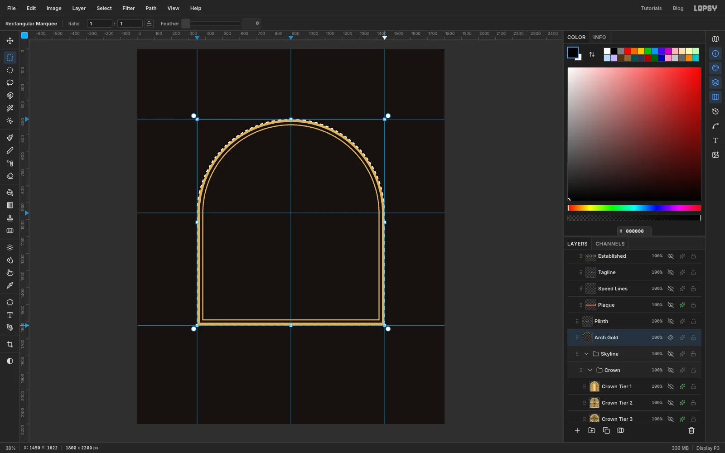Add a new layer with plus icon
725x453 pixels.
(577, 430)
